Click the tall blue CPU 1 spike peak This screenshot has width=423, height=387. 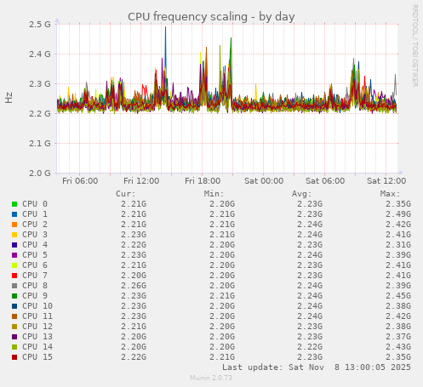(166, 27)
